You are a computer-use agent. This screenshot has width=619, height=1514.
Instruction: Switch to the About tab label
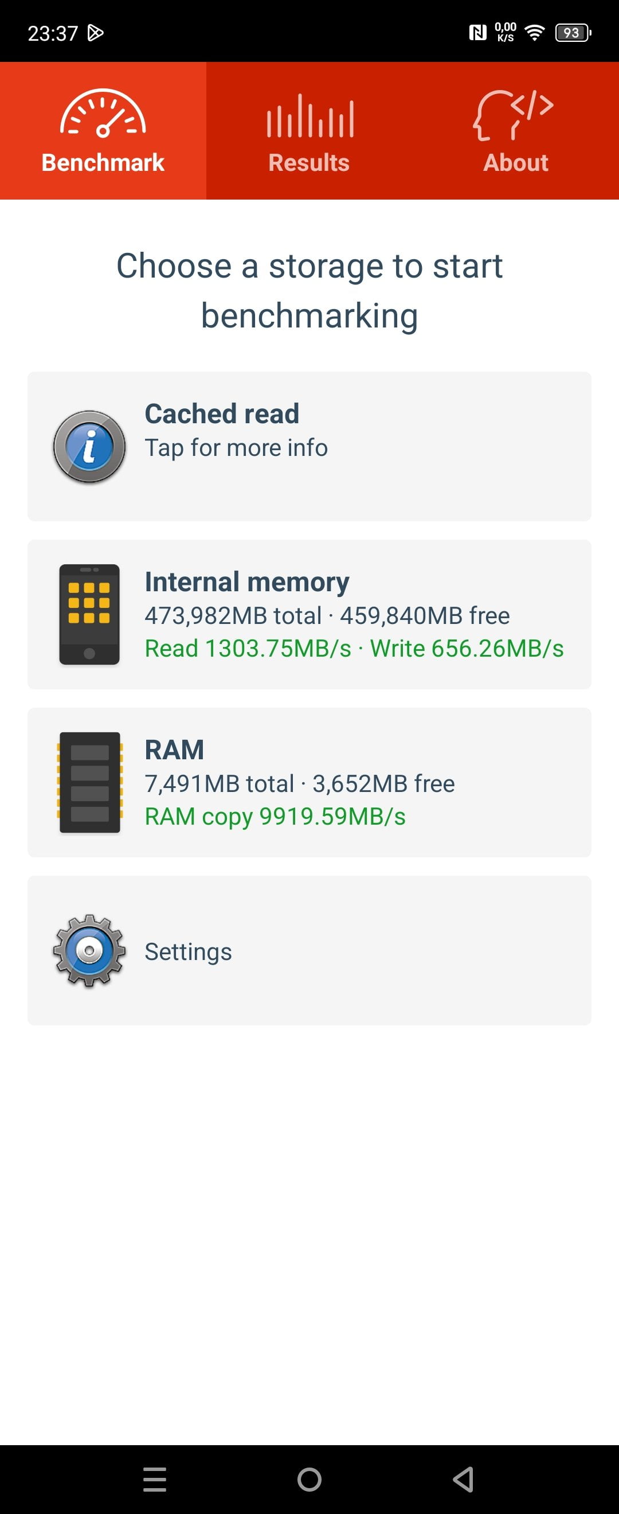coord(516,163)
